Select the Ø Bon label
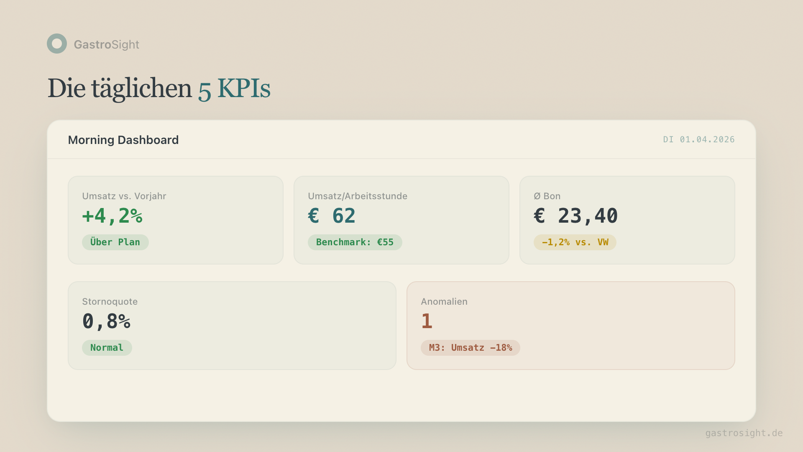Screen dimensions: 803x452 click(x=547, y=196)
